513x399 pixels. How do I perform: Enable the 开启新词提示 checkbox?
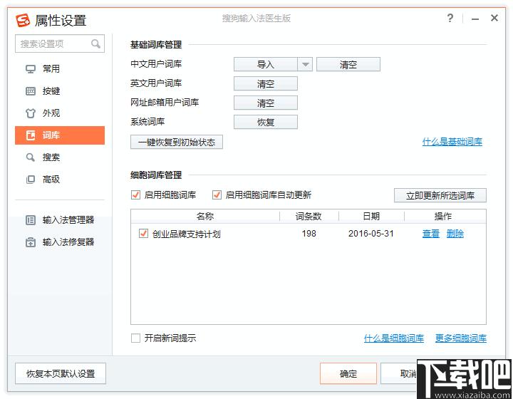coord(135,338)
